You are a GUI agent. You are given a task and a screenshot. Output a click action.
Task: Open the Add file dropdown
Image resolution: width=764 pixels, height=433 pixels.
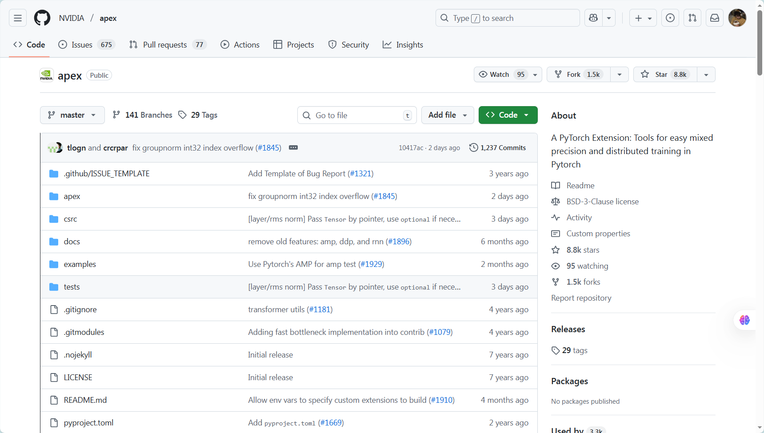coord(448,115)
